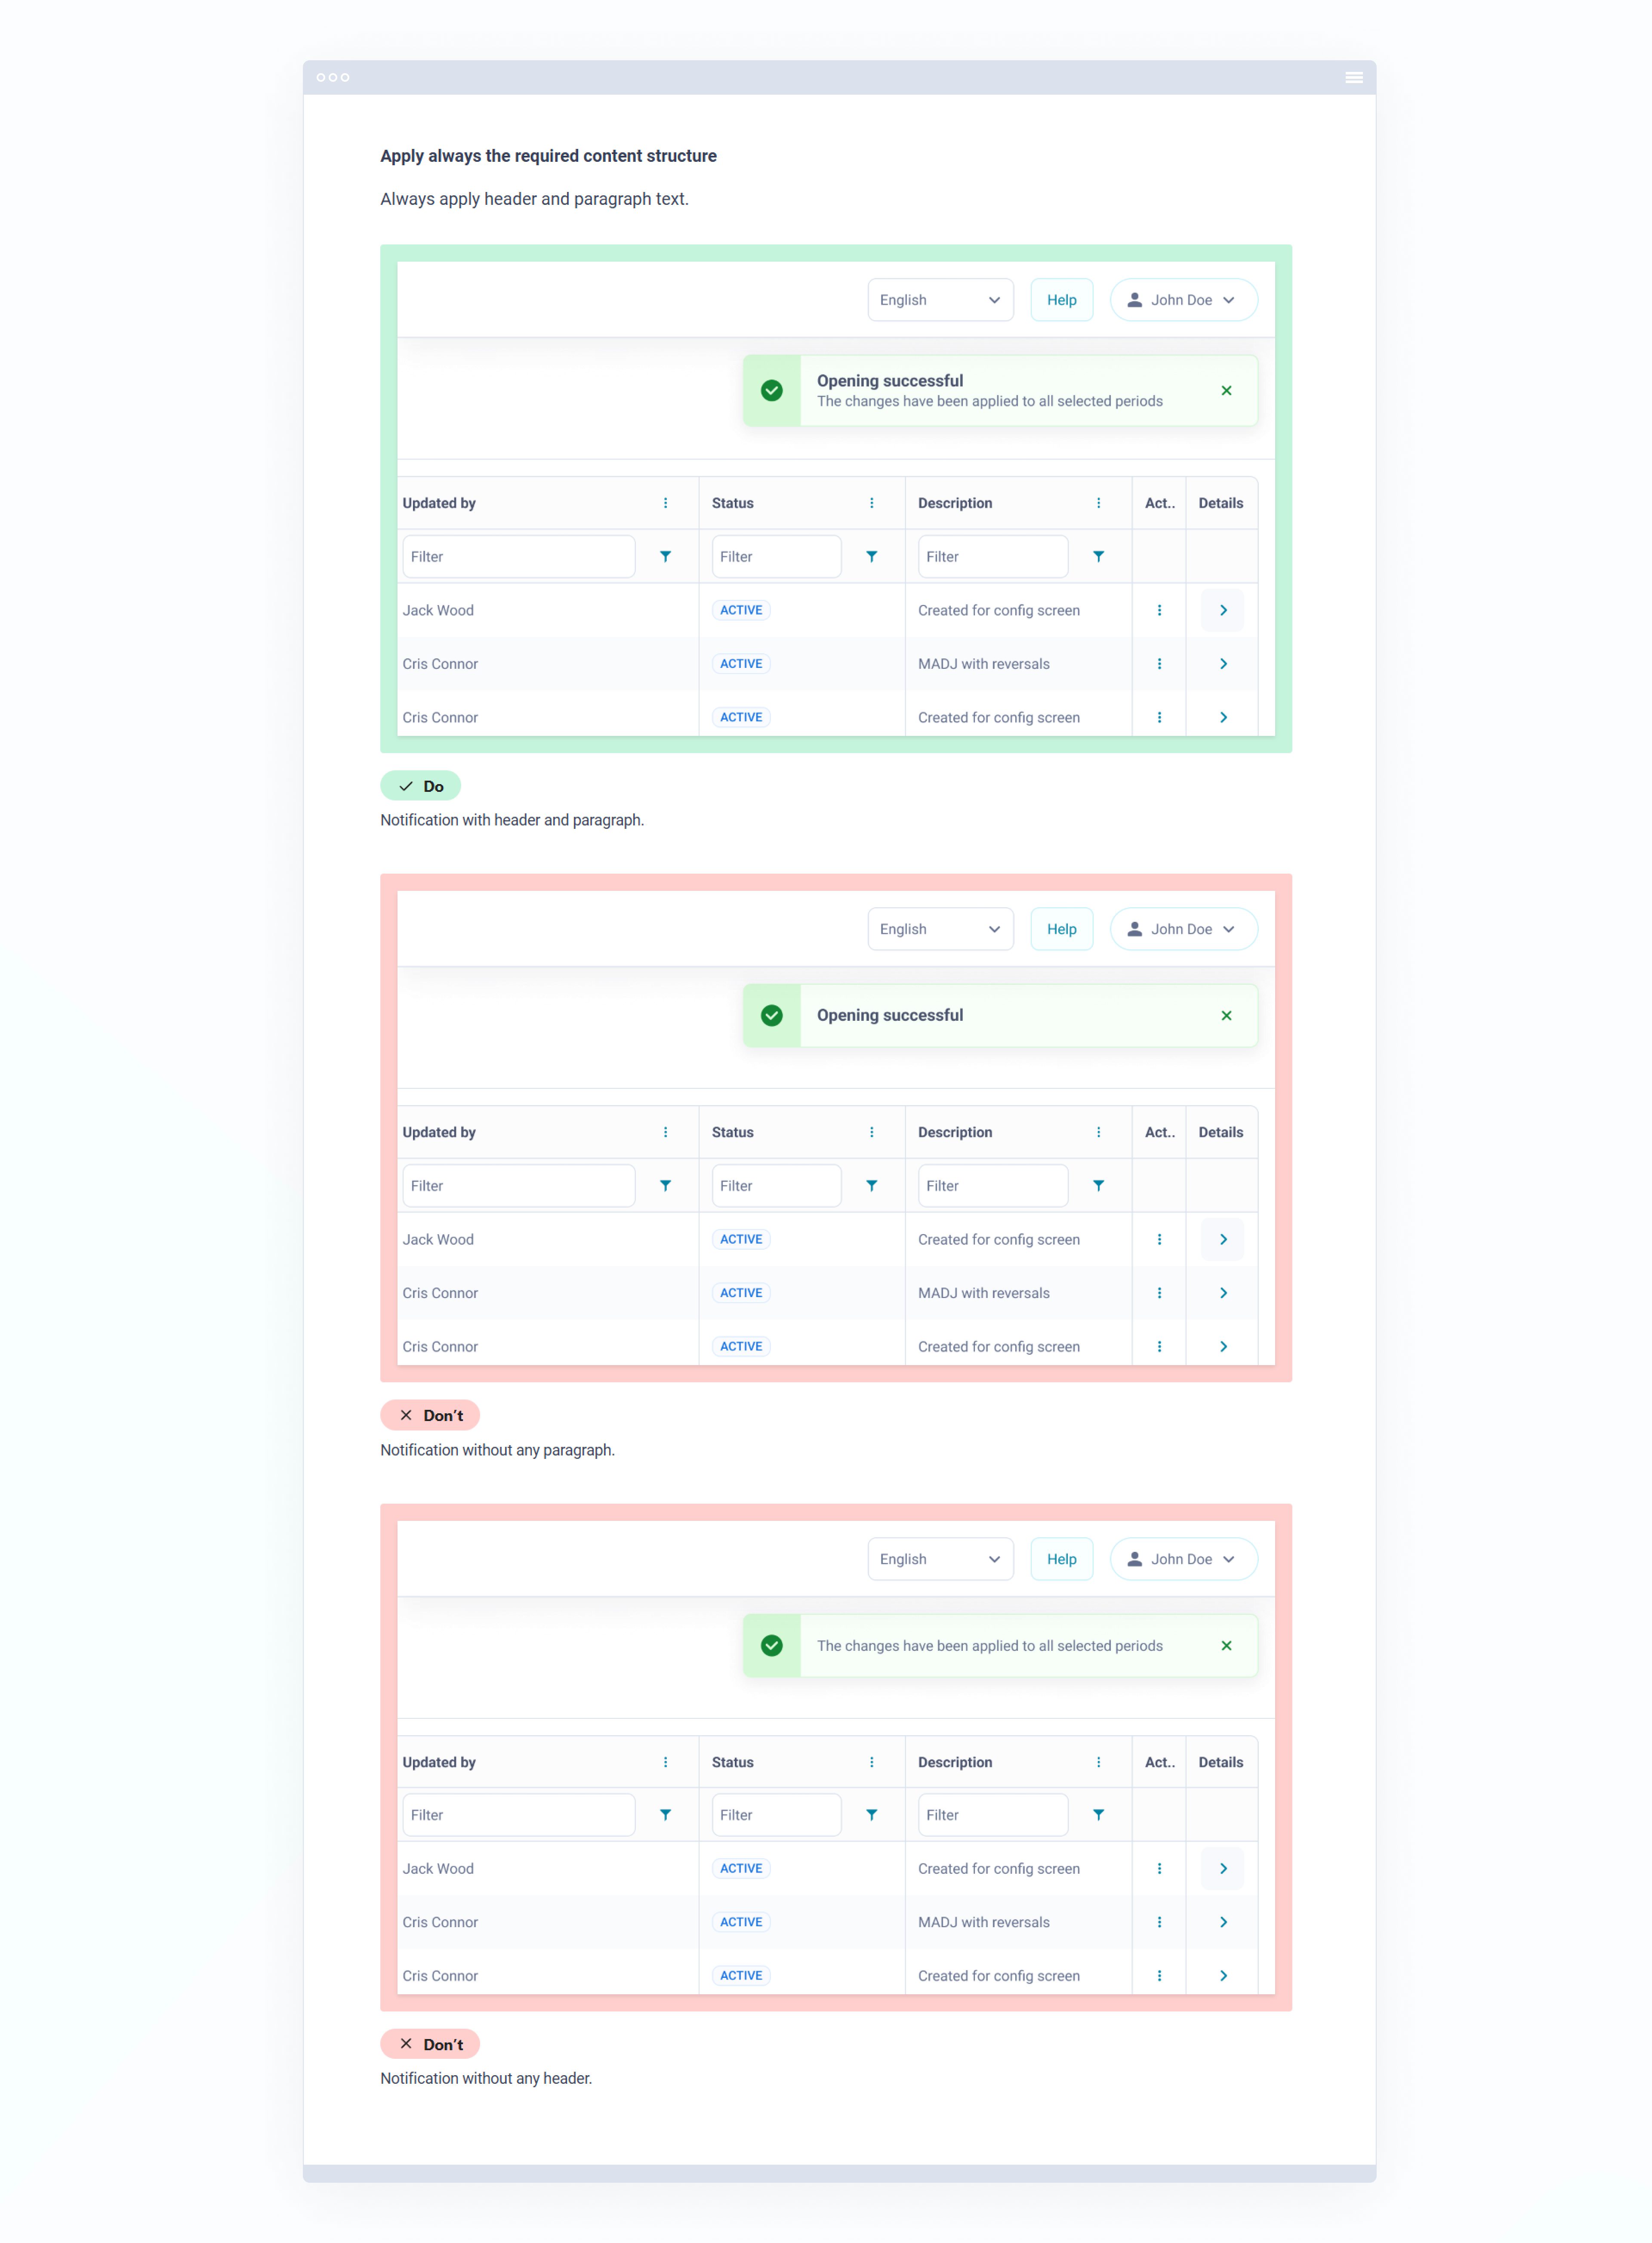Dismiss the header-only 'Opening successful' notification
Viewport: 1652px width, 2243px height.
(x=1226, y=1016)
